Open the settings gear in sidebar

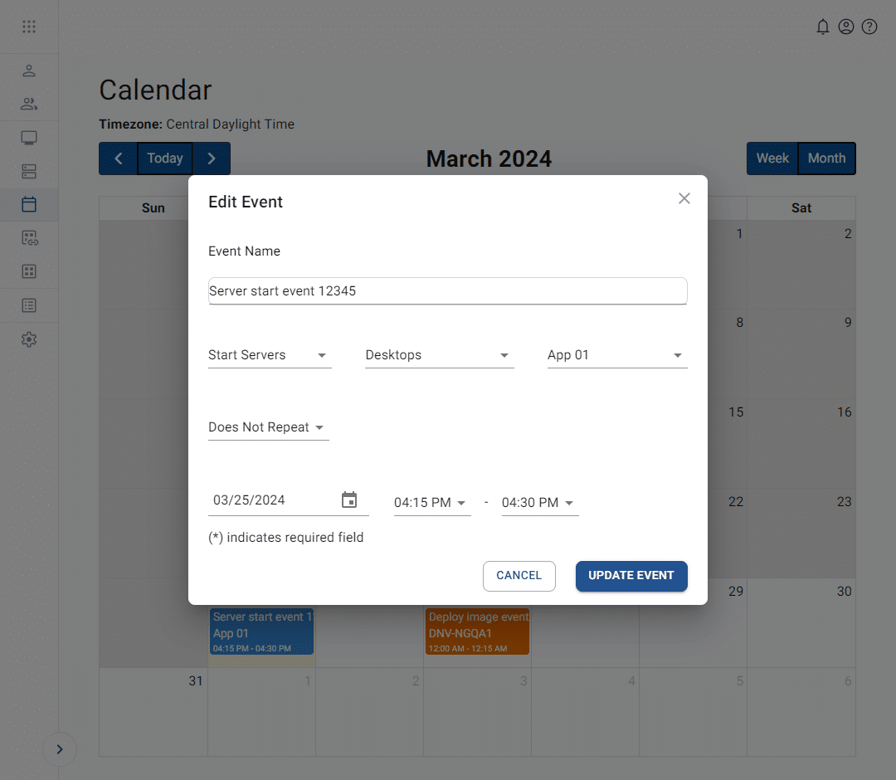pos(29,339)
